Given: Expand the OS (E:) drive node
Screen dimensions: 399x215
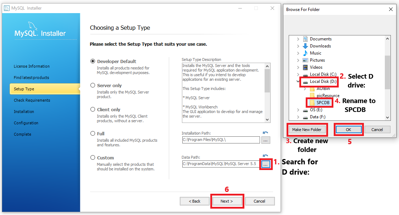Looking at the screenshot, I should (298, 110).
